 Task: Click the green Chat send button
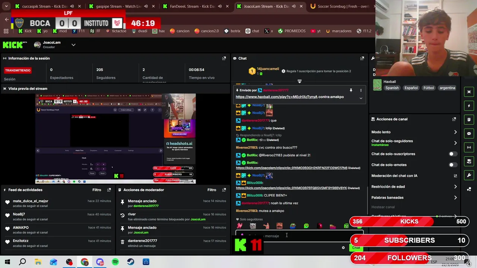click(356, 248)
